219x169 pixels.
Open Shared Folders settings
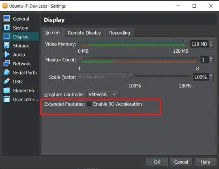(x=21, y=90)
